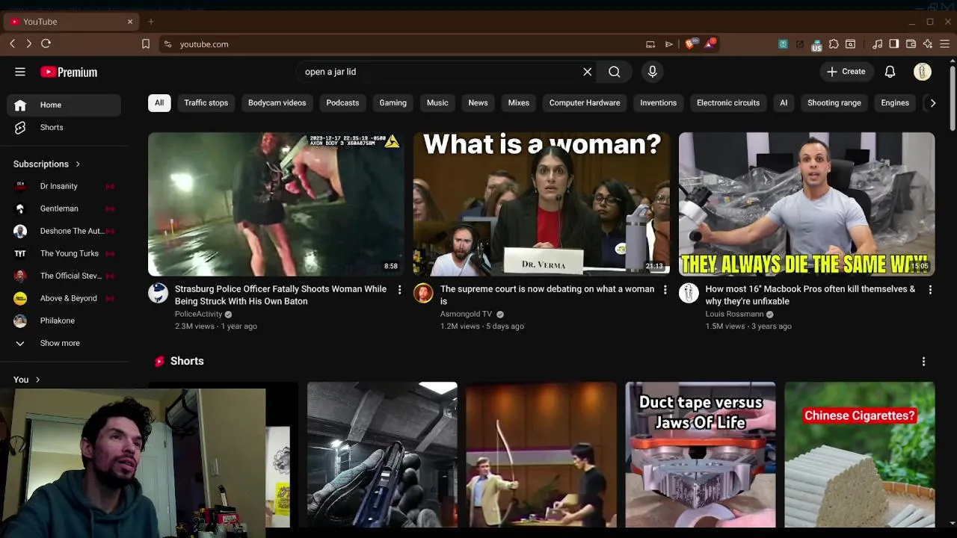Toggle the browser sidebar panel icon
957x538 pixels.
point(894,44)
